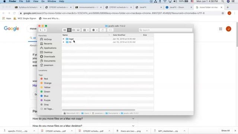Screen dimensions: 238x134
Task: Click the Finder horizontal scrollbar
Action: pos(99,110)
